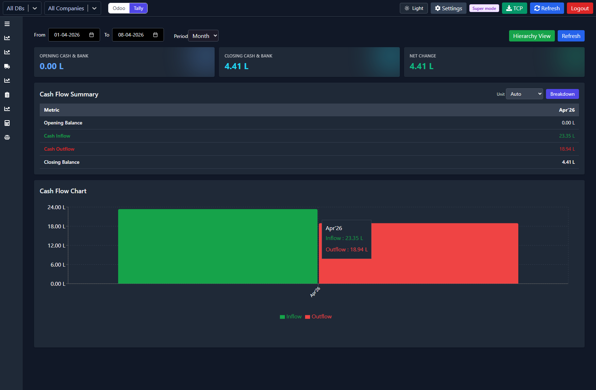Image resolution: width=596 pixels, height=390 pixels.
Task: Expand the All DBs dropdown
Action: point(22,8)
